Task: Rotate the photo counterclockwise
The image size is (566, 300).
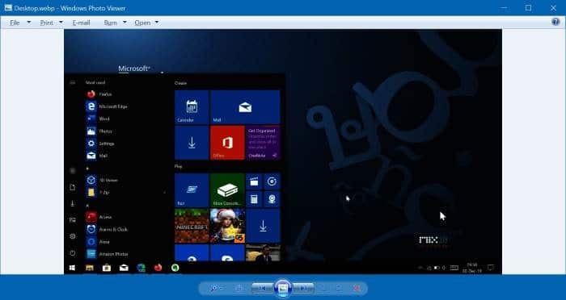Action: pyautogui.click(x=324, y=288)
